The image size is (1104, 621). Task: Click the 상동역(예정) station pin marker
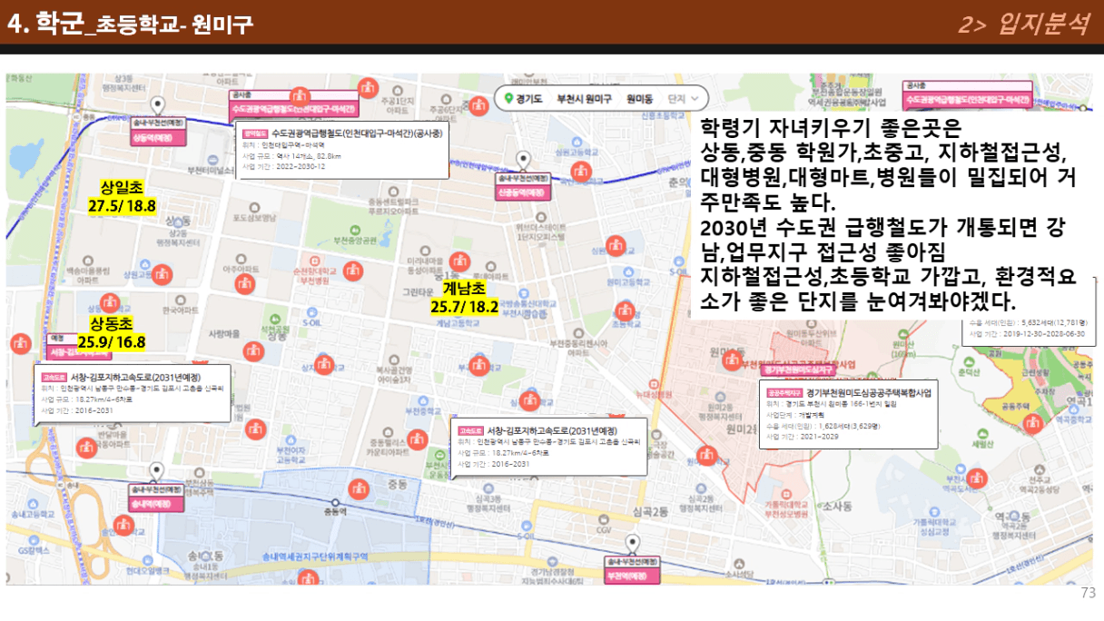[157, 105]
